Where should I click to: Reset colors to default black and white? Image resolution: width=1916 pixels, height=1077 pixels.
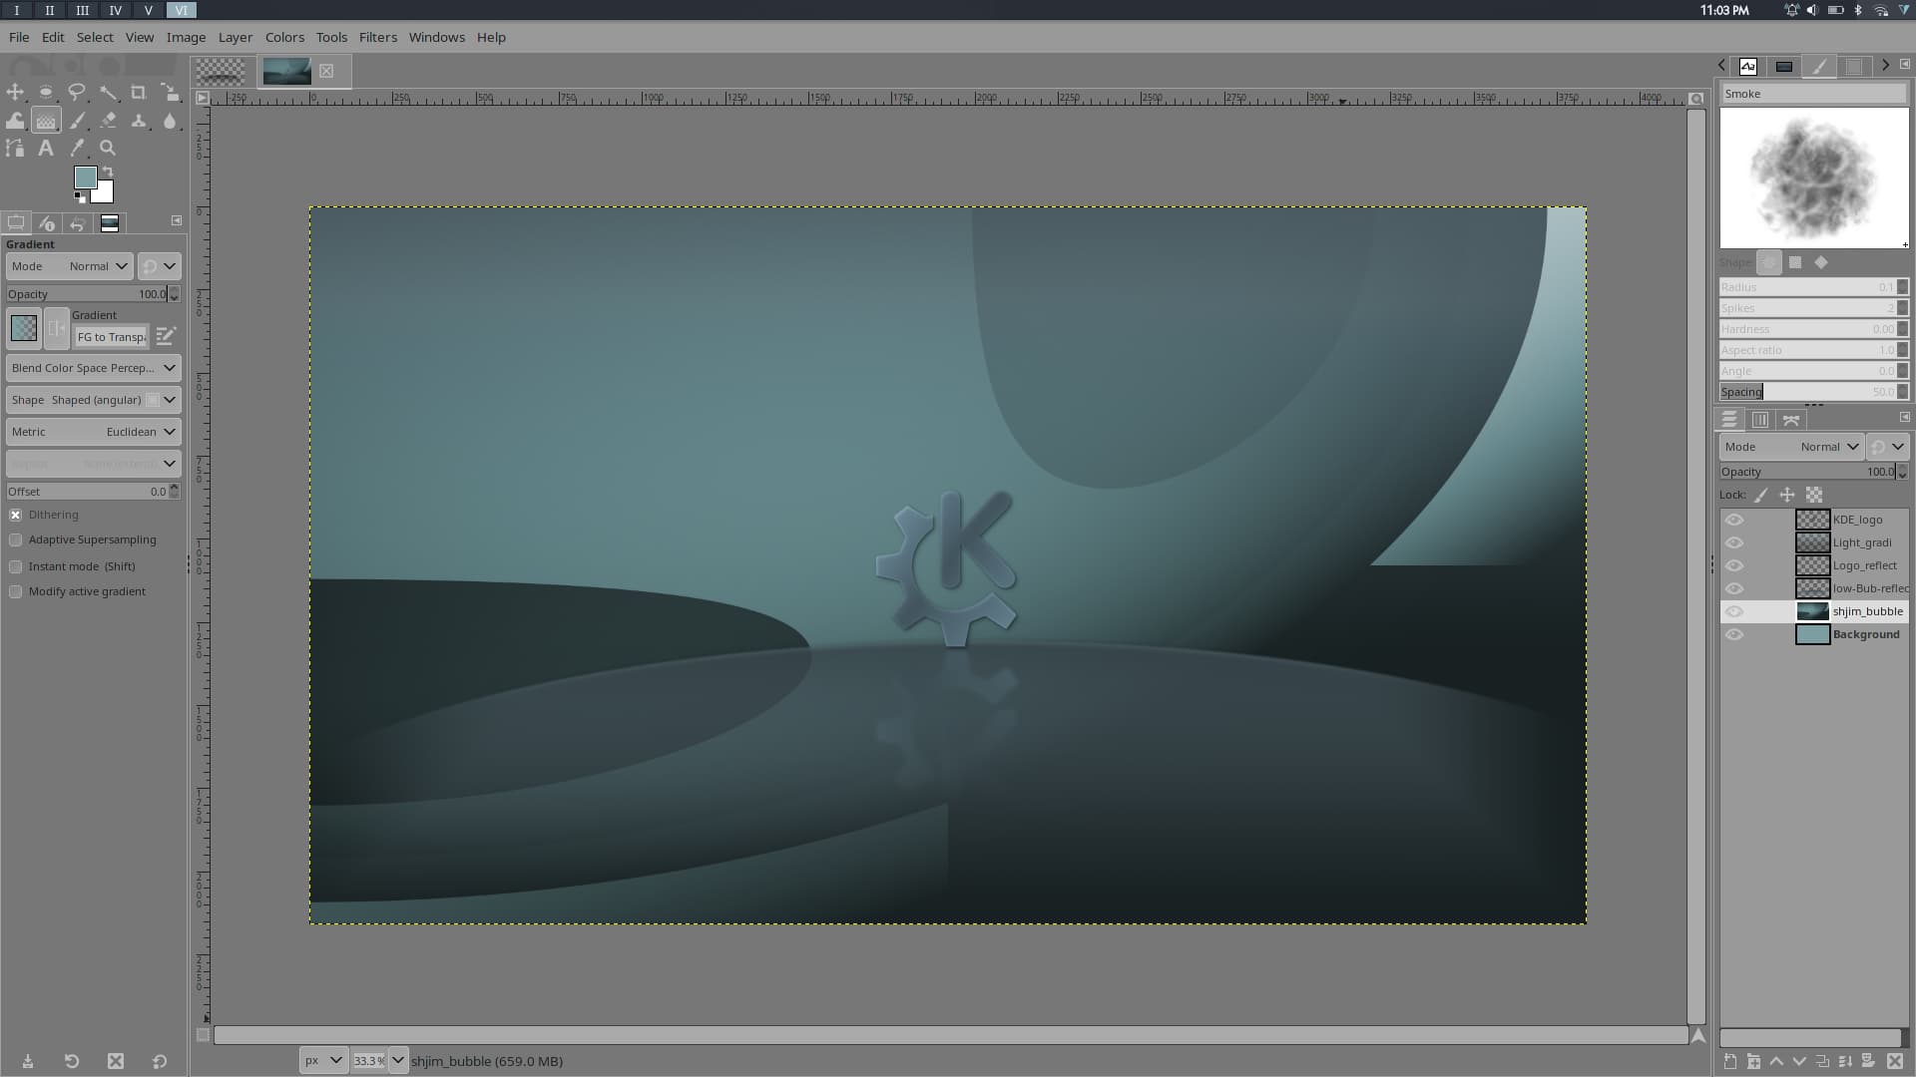[80, 196]
